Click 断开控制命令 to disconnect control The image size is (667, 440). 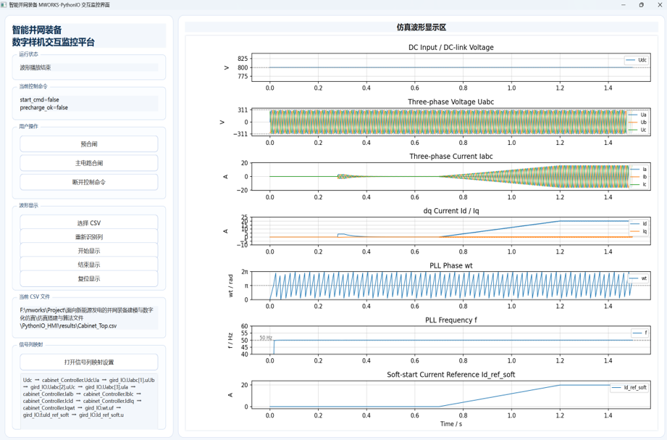pyautogui.click(x=89, y=182)
